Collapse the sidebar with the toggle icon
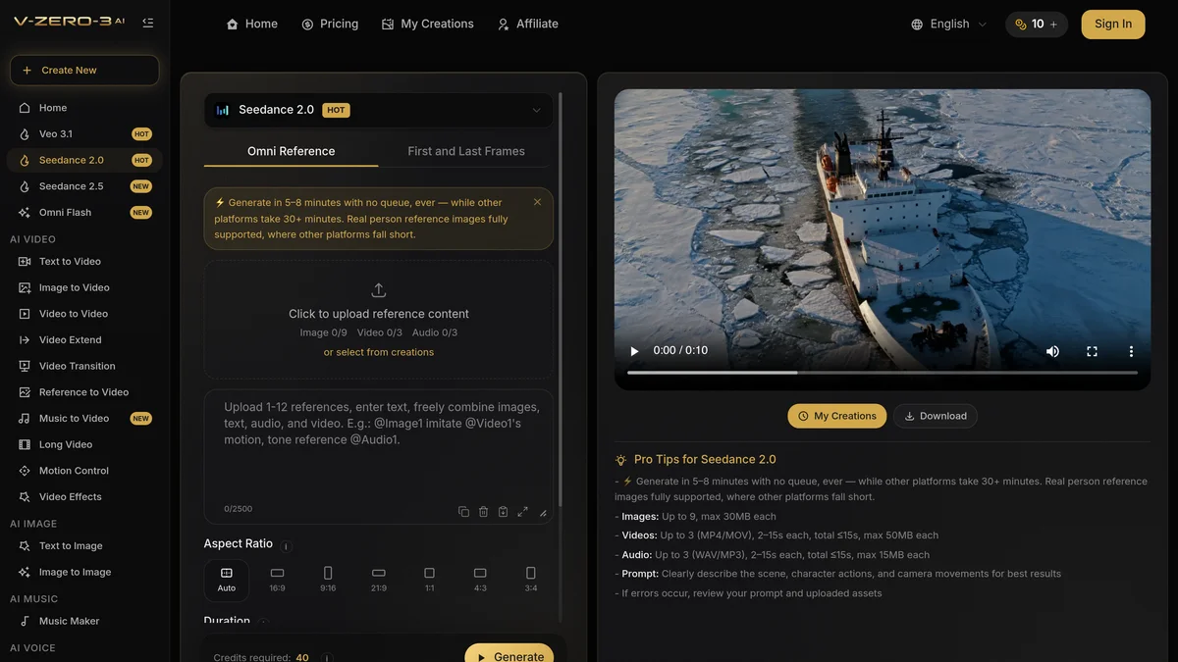 [147, 22]
